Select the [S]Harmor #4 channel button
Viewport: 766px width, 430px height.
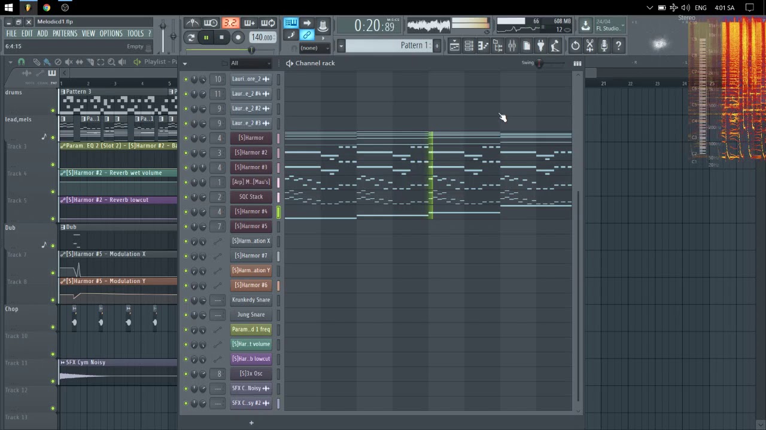pos(251,211)
